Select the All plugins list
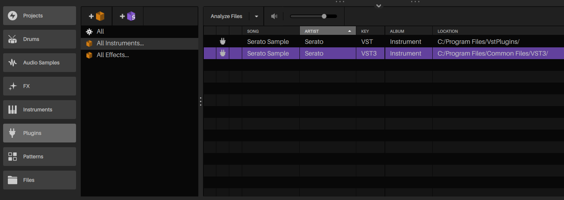 [140, 32]
